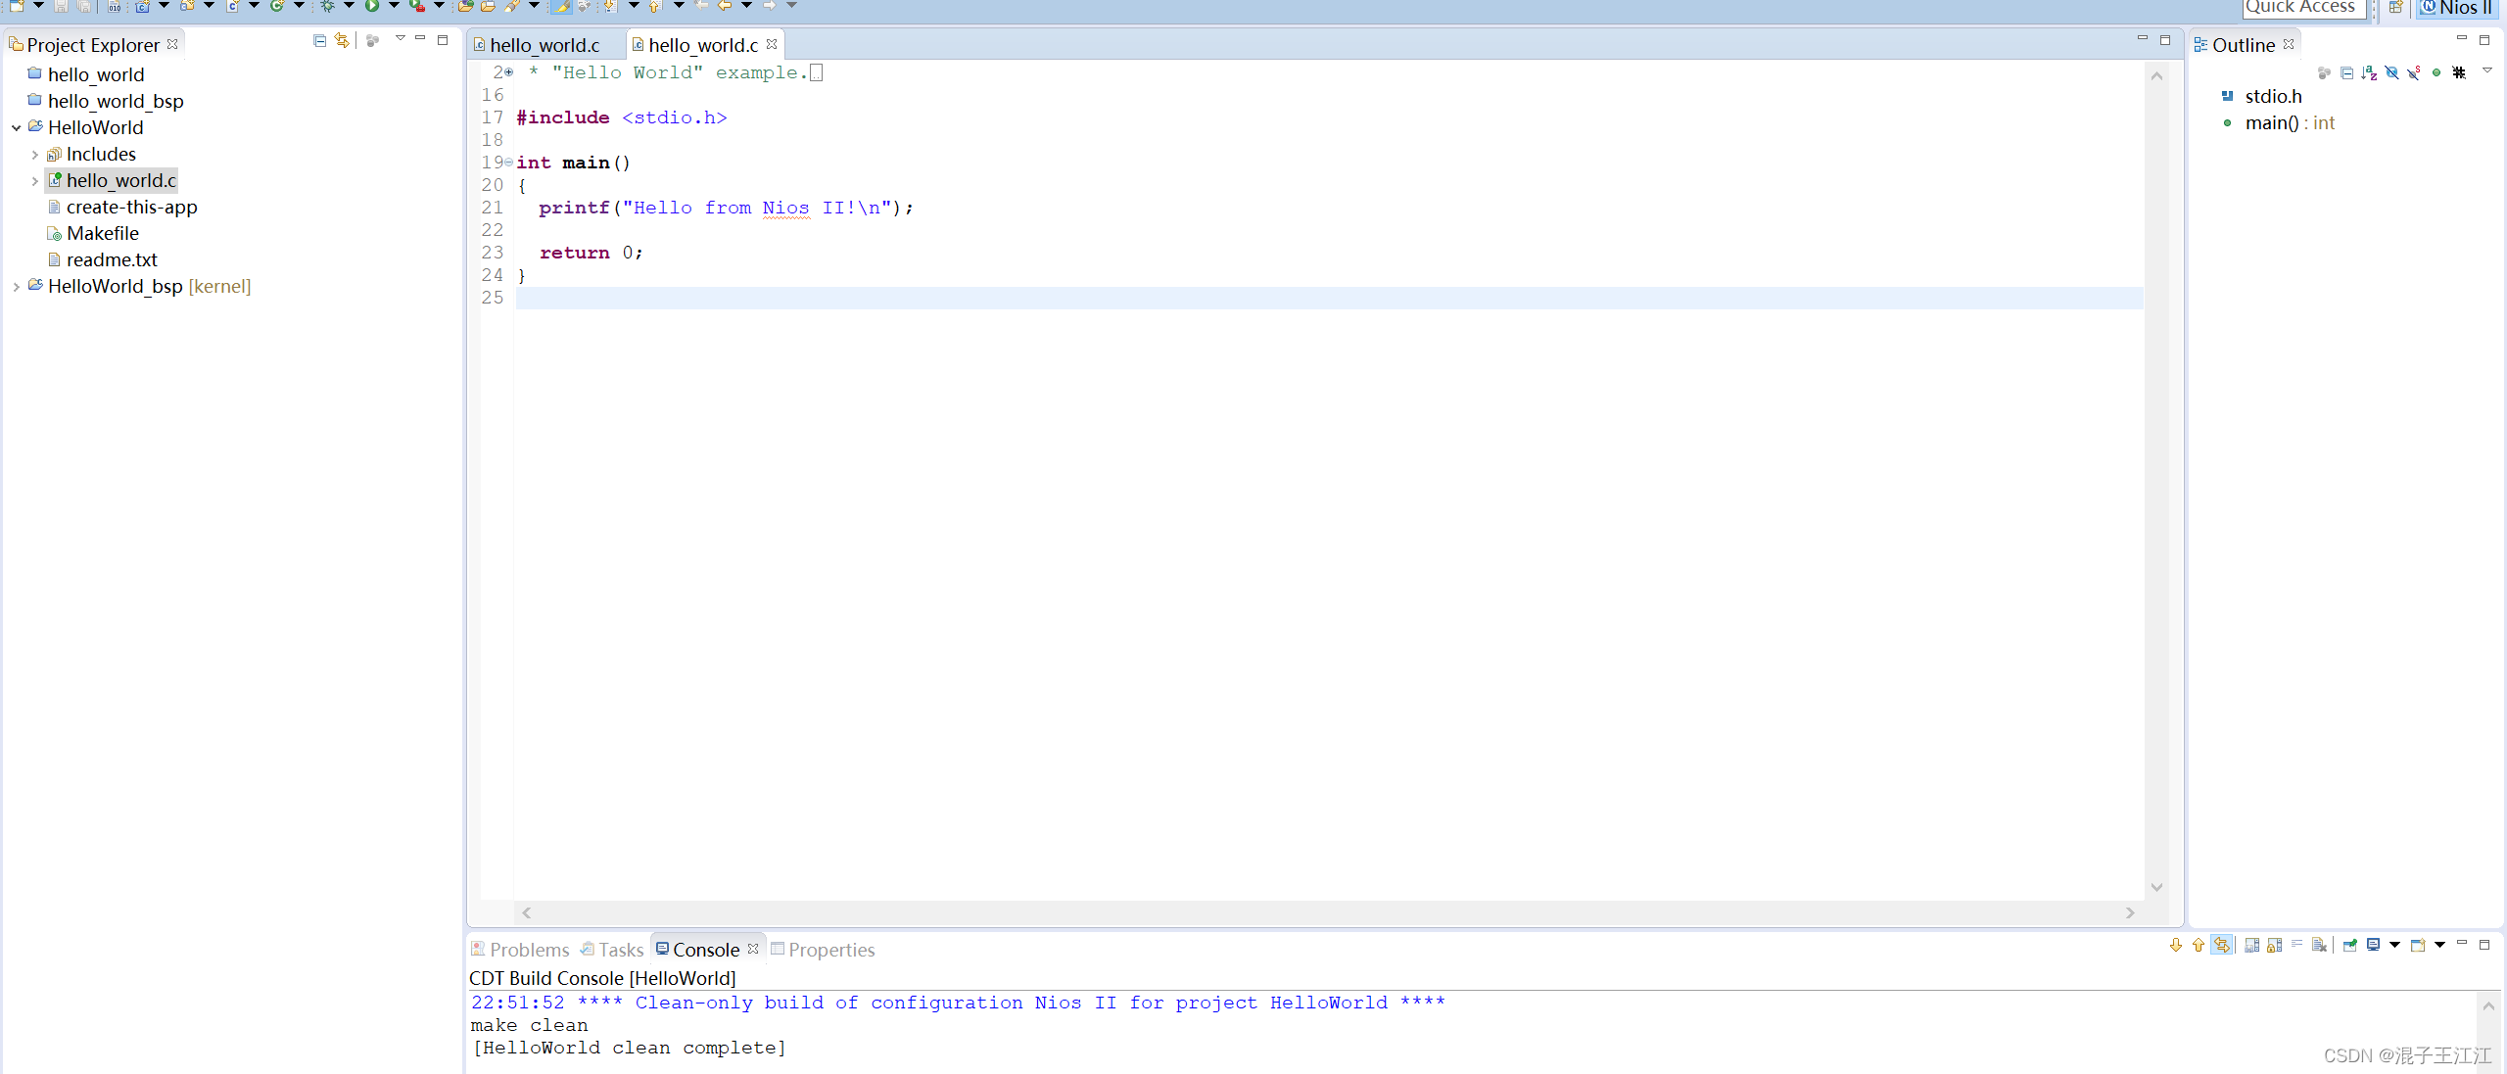Expand folded comment at line 2 in editor
Screen dimensions: 2507x1074
[509, 72]
